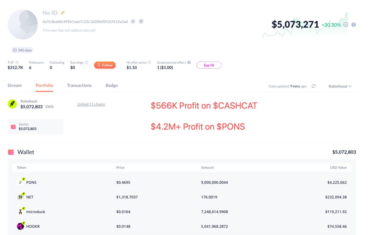The height and width of the screenshot is (235, 372).
Task: Open the Stream tab
Action: [15, 85]
